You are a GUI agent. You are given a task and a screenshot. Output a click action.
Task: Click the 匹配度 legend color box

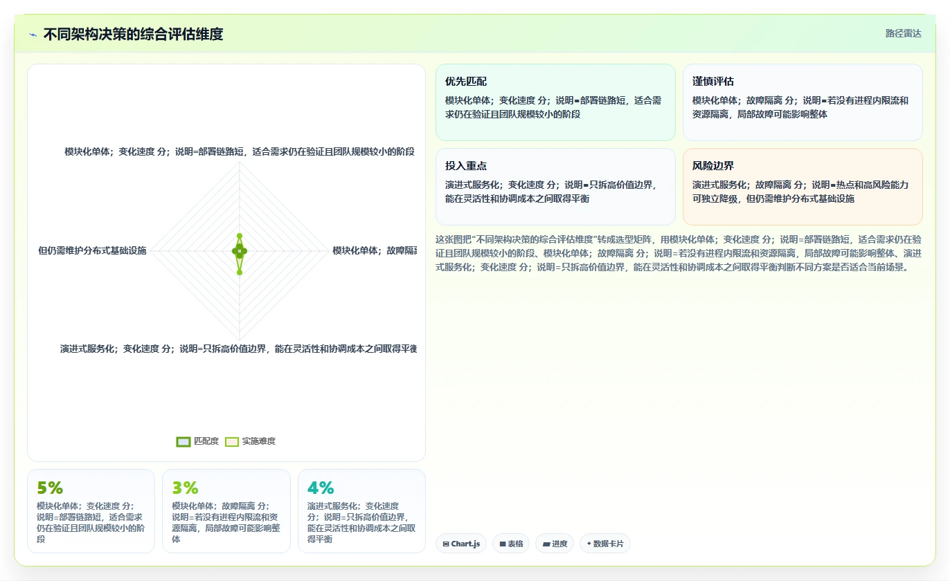click(x=183, y=442)
